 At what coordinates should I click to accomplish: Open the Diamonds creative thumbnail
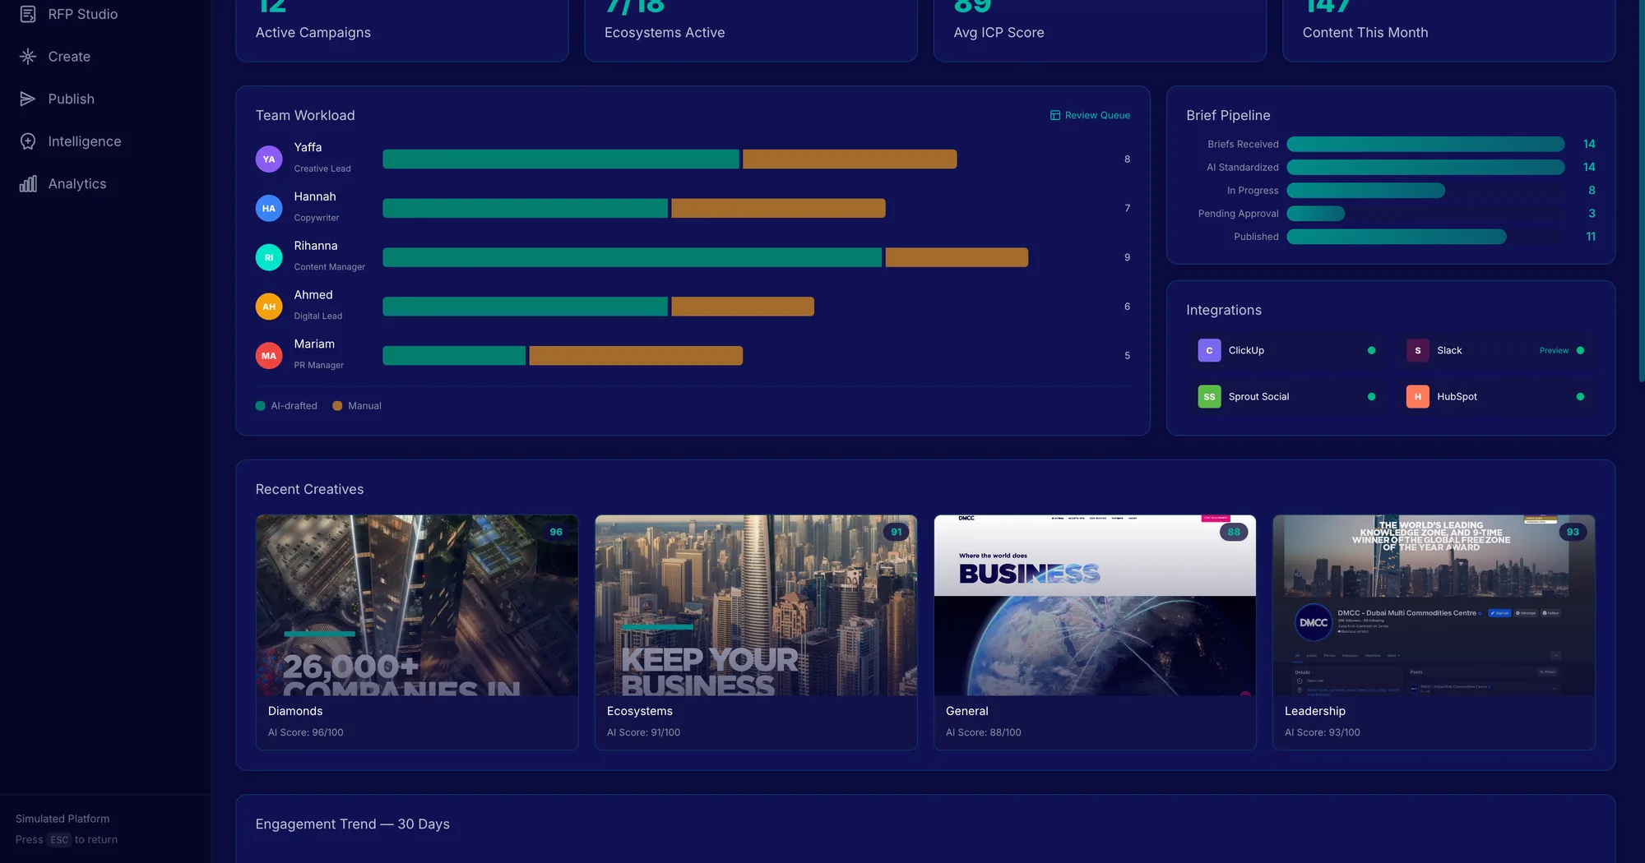tap(417, 606)
